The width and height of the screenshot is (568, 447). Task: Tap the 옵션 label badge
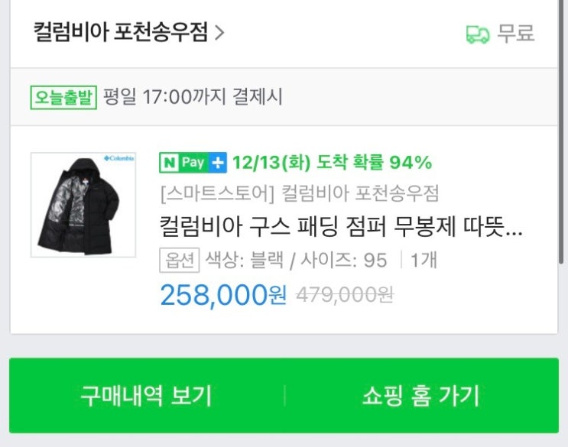tap(179, 260)
